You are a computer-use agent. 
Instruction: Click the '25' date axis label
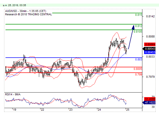click(x=128, y=110)
